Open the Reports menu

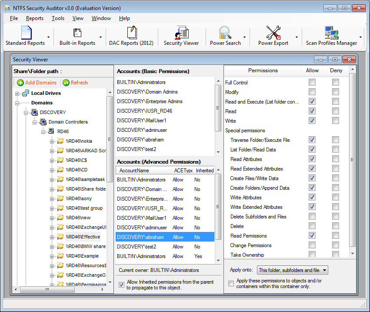tap(35, 18)
